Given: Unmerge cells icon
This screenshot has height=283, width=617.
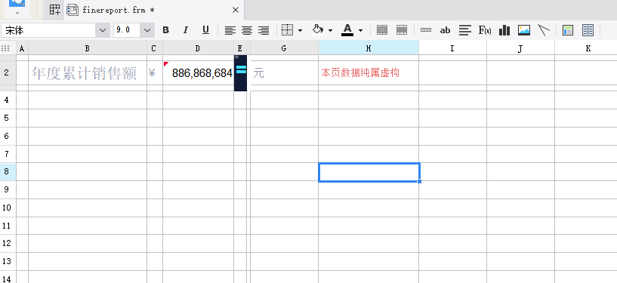Looking at the screenshot, I should (x=402, y=30).
